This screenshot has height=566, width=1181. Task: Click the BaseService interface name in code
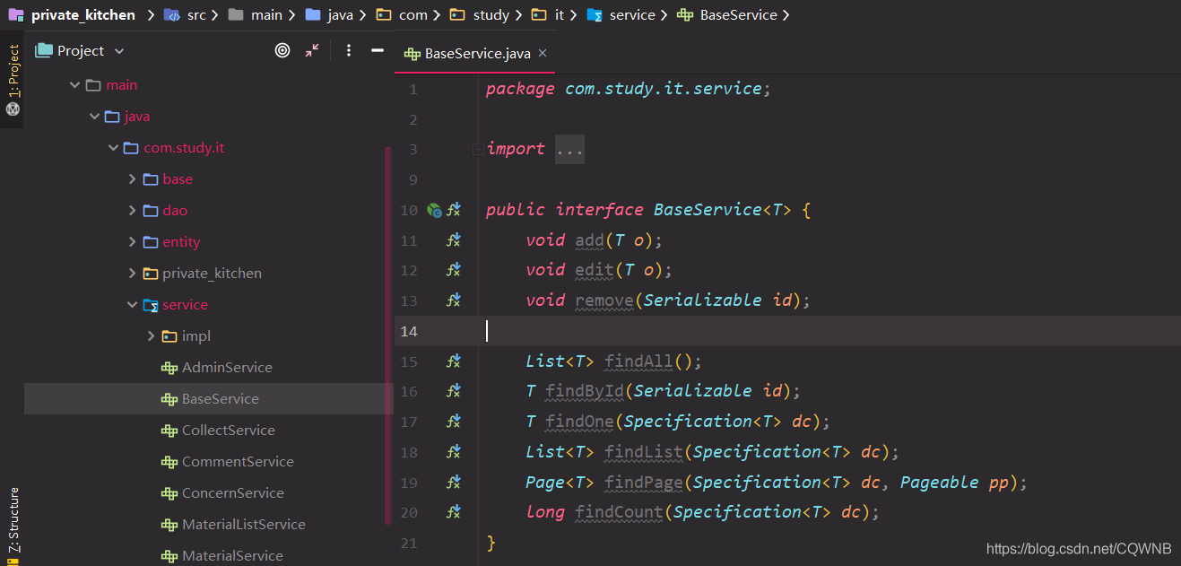[x=708, y=210]
